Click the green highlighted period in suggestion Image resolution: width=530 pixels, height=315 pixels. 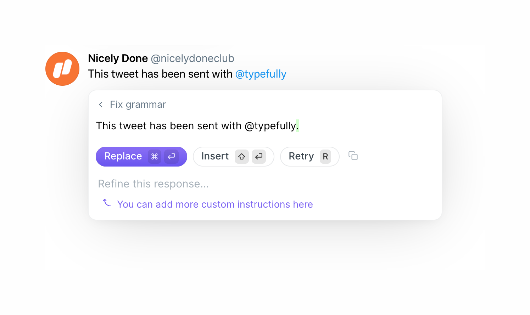[x=297, y=126]
